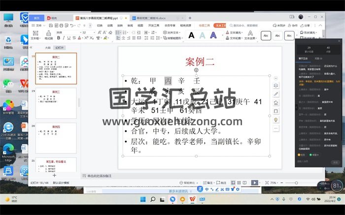Open the layers icon beside the text box

tap(276, 86)
